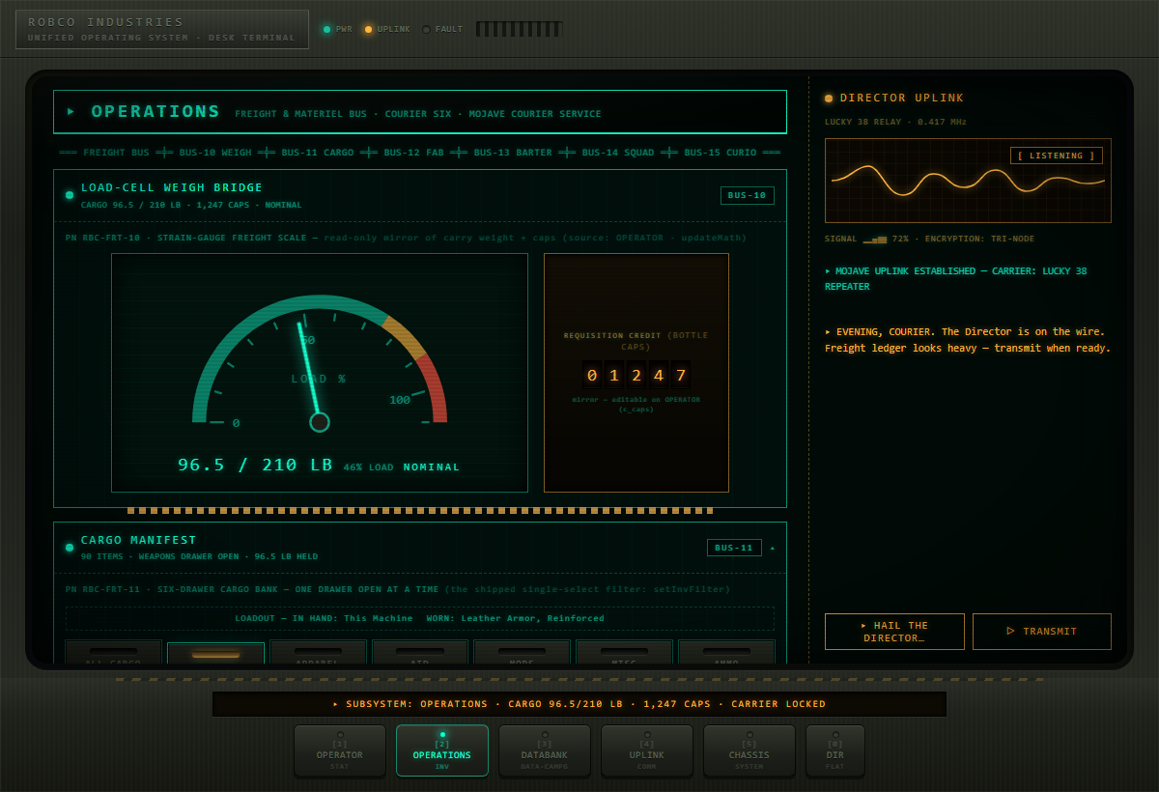The image size is (1159, 792).
Task: Jump to BUS-15 CURIO in freight bus
Action: (721, 153)
